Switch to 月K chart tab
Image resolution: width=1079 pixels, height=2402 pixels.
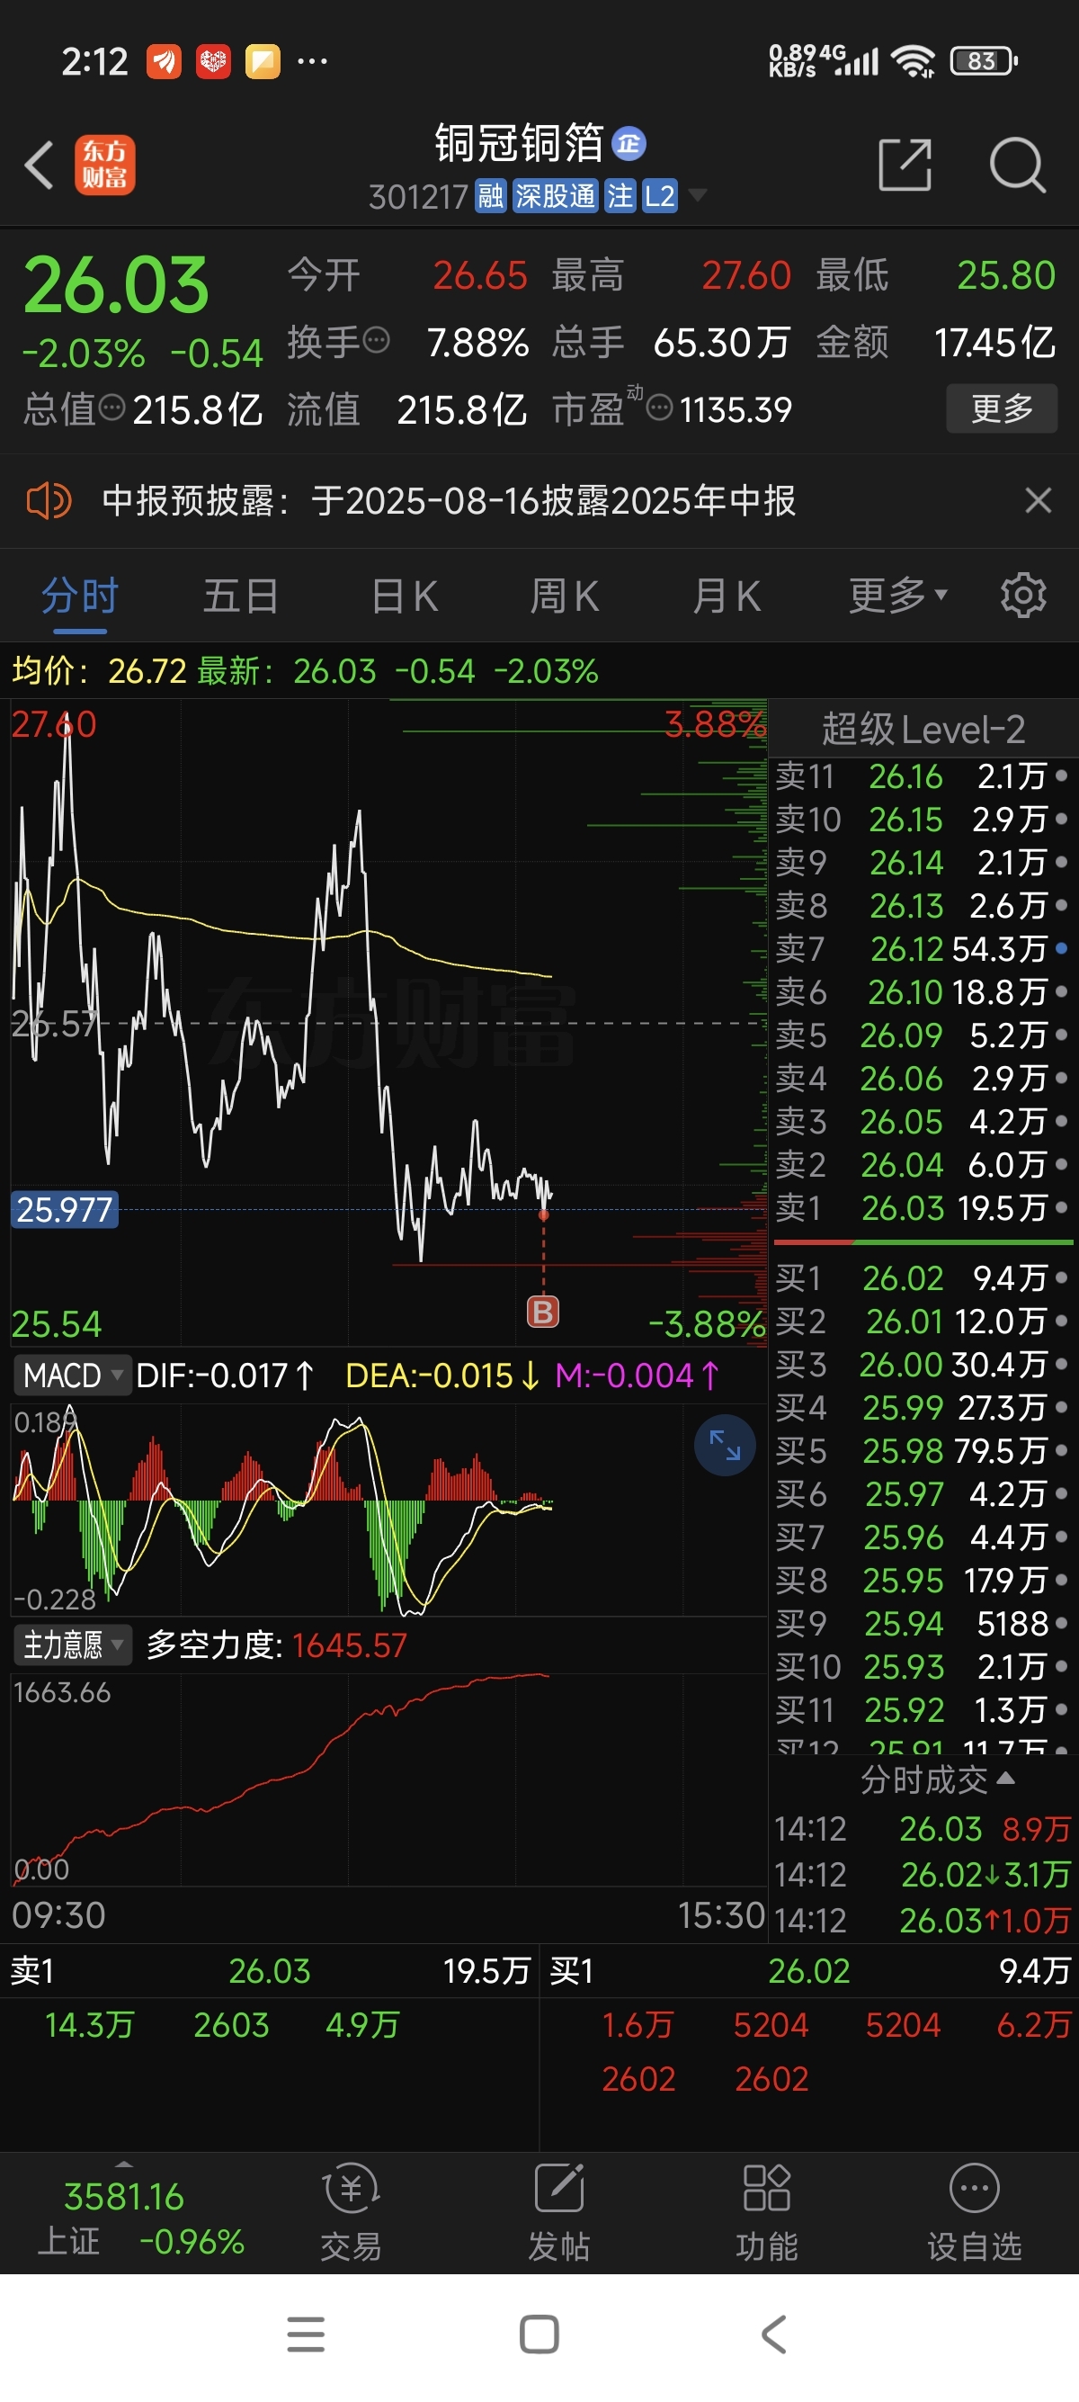727,596
